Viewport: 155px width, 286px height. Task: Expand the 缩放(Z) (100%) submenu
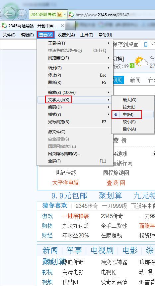[75, 92]
